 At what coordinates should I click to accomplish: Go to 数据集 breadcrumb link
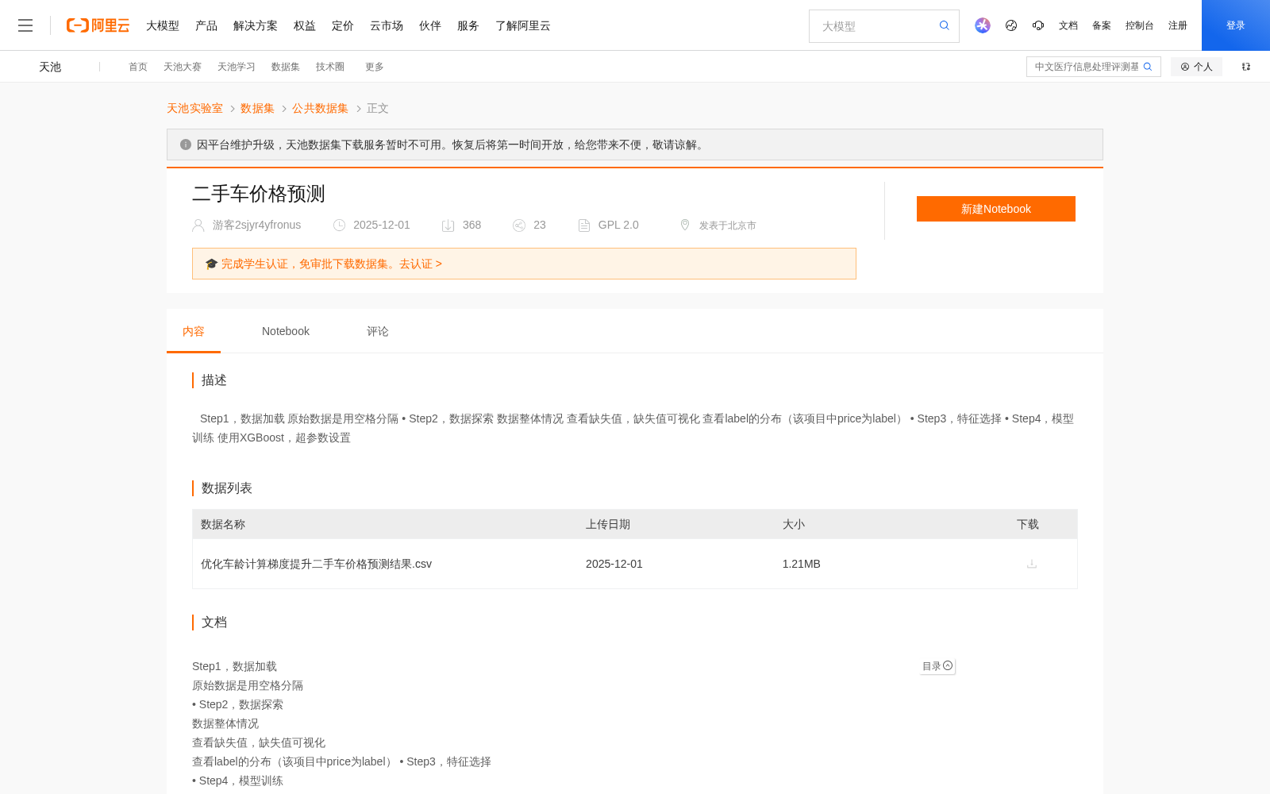click(x=257, y=108)
